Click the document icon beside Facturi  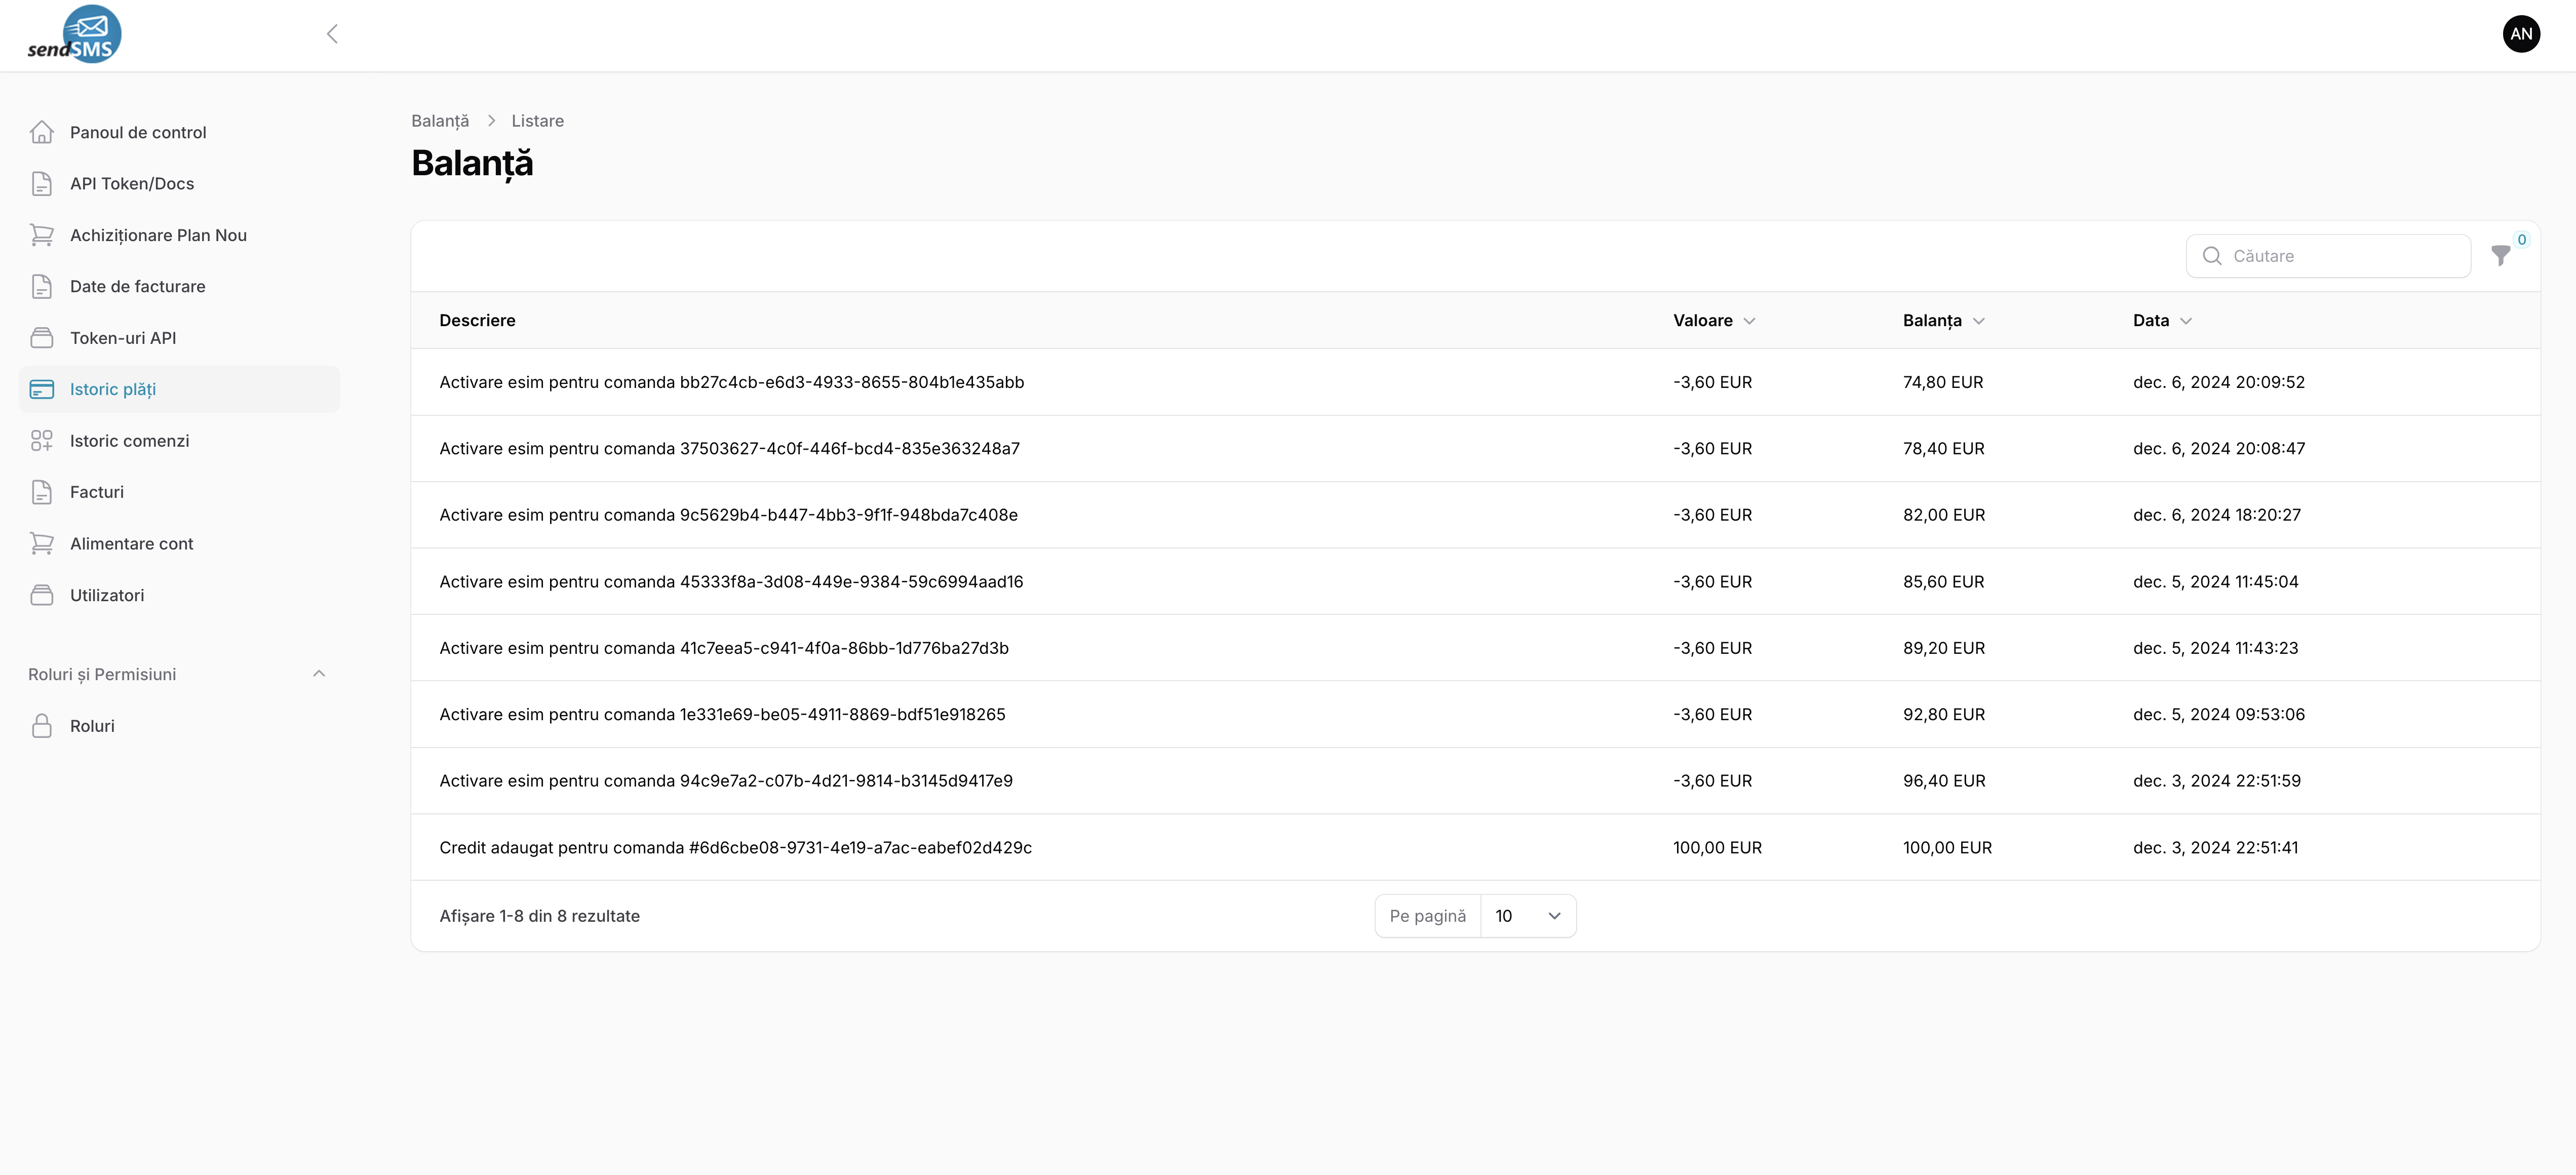(42, 492)
